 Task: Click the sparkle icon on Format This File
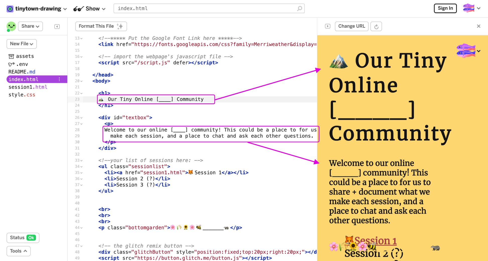coord(120,26)
